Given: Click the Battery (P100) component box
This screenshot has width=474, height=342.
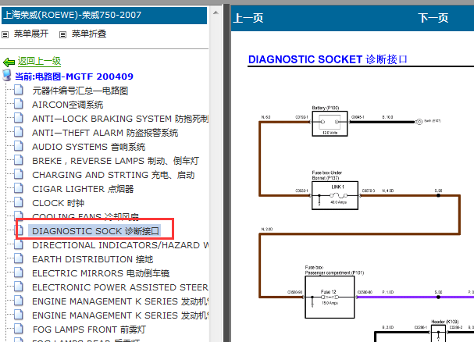Looking at the screenshot, I should [x=330, y=123].
